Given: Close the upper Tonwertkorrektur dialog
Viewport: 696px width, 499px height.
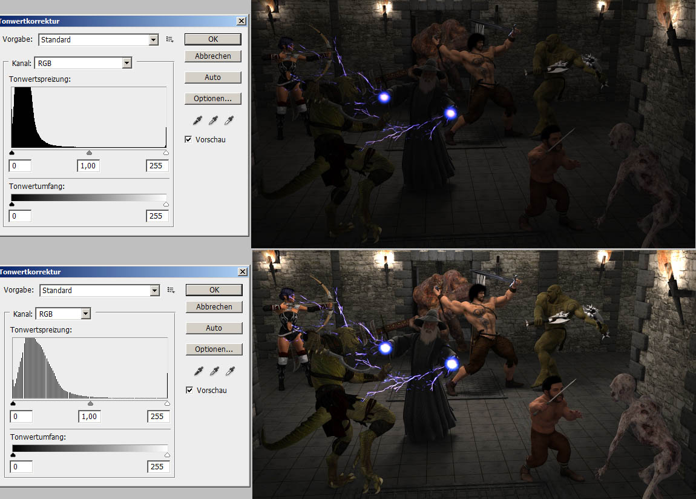Looking at the screenshot, I should [x=241, y=21].
